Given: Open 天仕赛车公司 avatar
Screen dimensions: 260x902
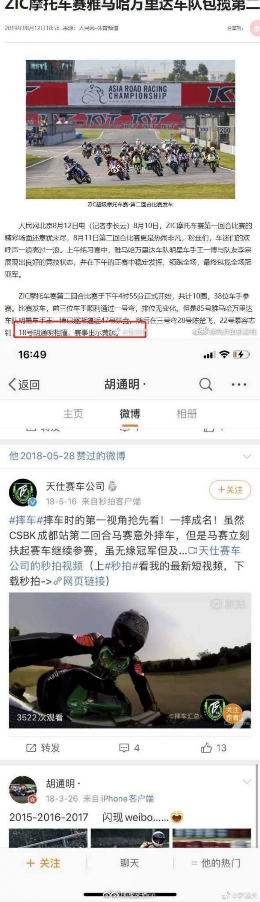Looking at the screenshot, I should click(23, 492).
